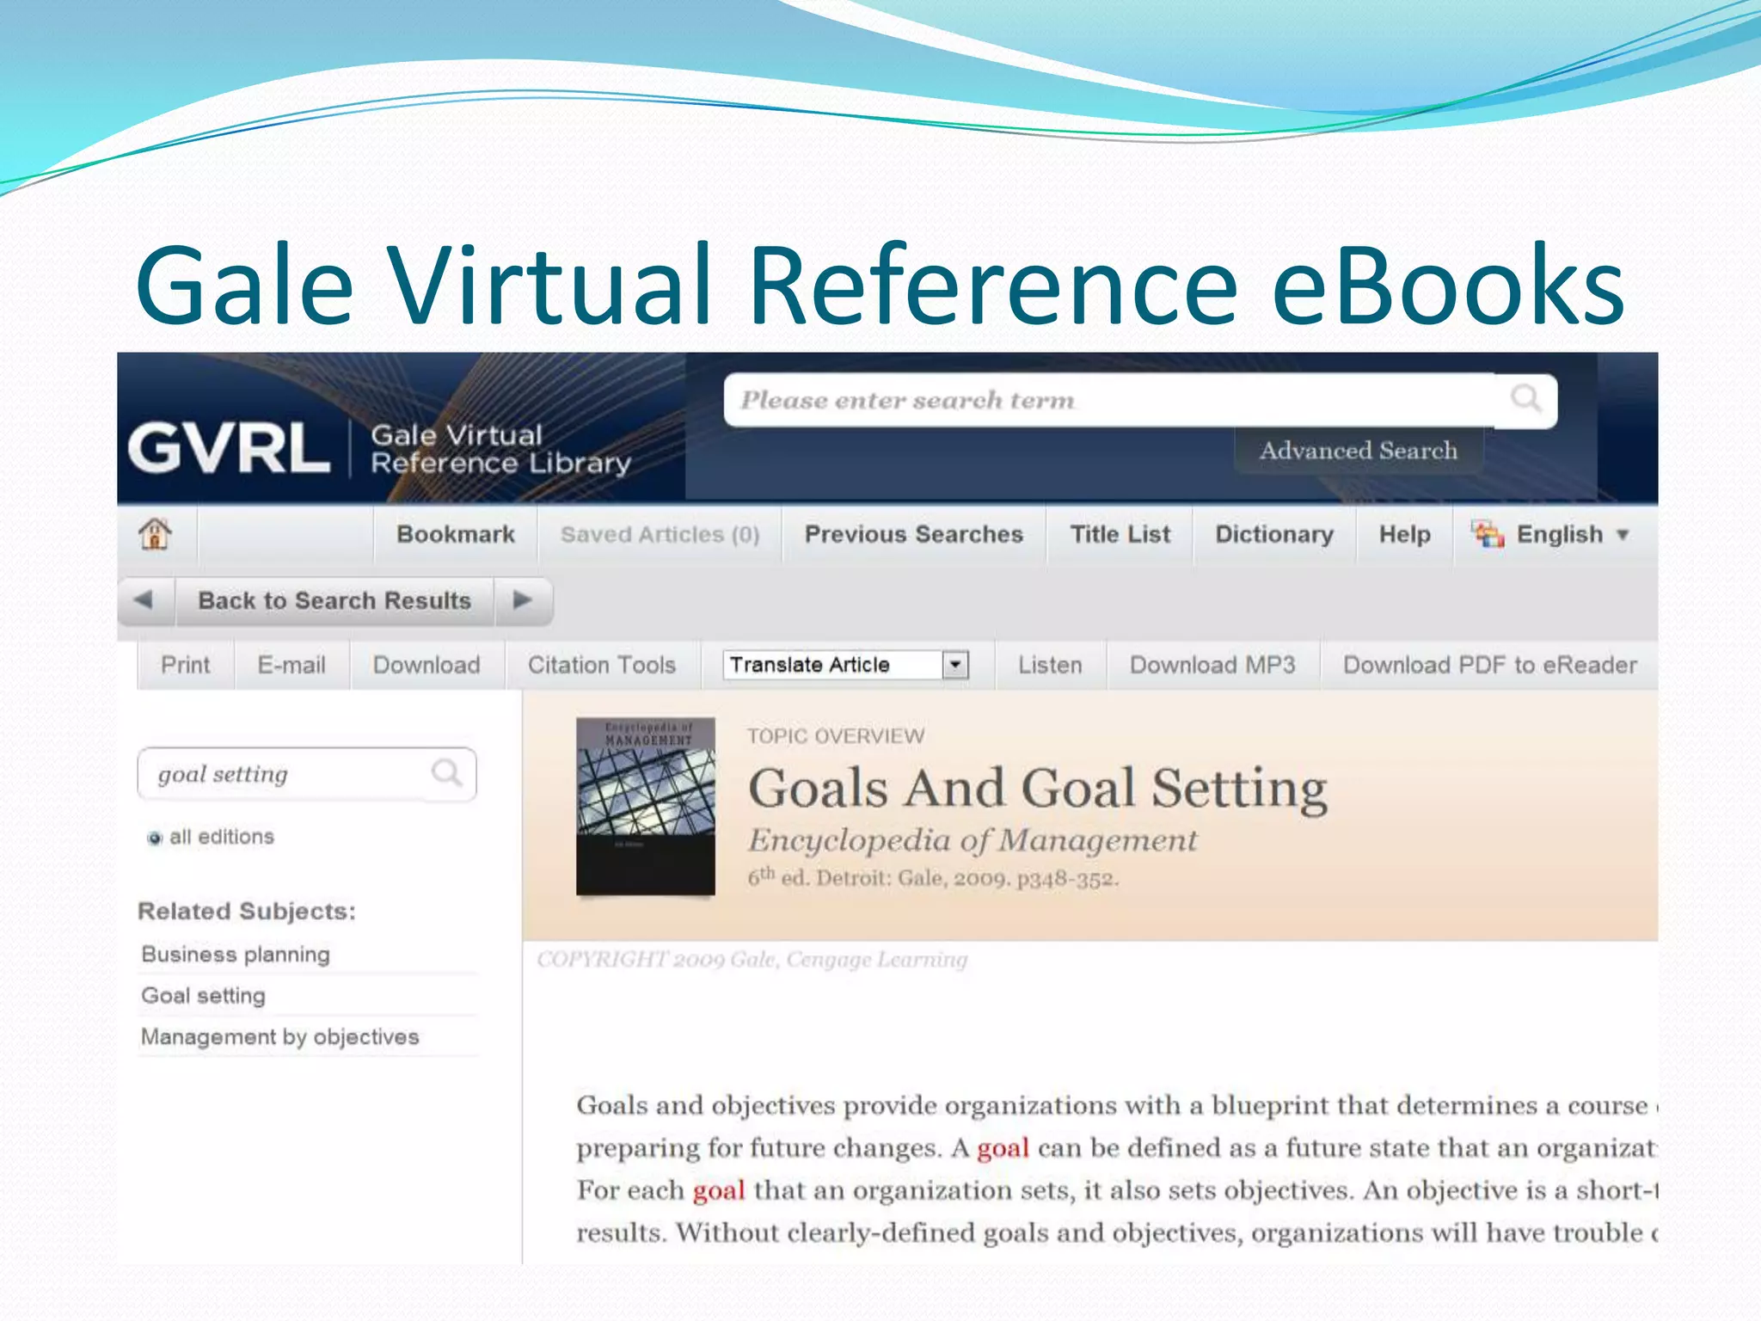
Task: Select the all editions radio button
Action: [155, 838]
